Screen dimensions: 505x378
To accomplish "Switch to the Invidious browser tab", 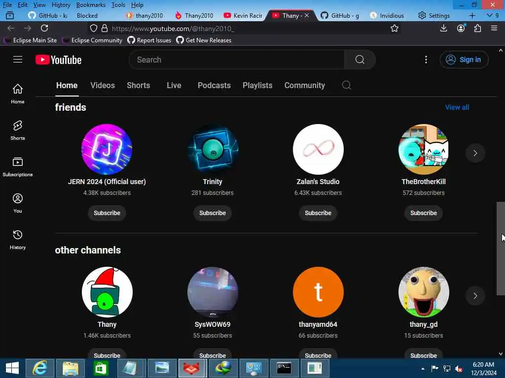I will [387, 15].
